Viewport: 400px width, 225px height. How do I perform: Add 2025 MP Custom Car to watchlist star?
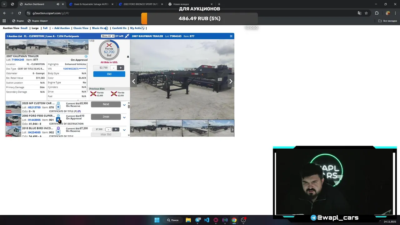(58, 107)
